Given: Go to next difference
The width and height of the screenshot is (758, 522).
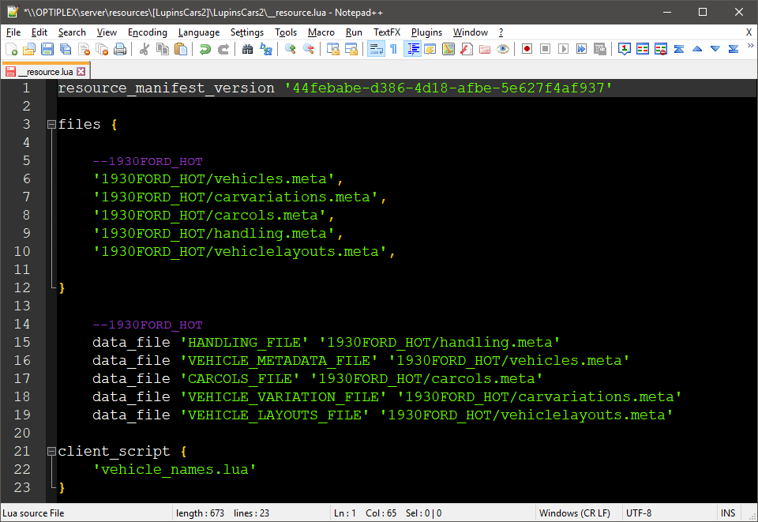Looking at the screenshot, I should click(x=715, y=49).
